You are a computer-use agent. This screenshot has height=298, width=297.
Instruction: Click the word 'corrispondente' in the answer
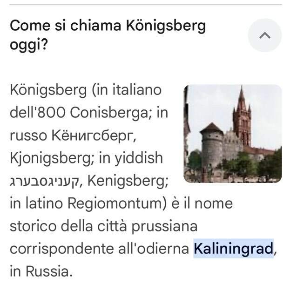click(x=62, y=249)
